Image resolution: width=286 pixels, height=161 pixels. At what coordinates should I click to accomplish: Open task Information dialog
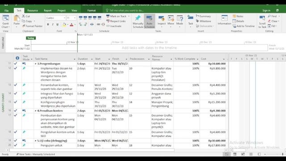224,20
